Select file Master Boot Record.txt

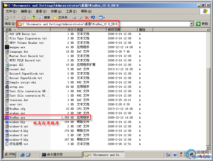click(x=26, y=56)
